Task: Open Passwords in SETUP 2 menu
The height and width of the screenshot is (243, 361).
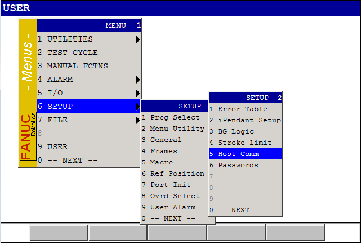Action: click(238, 165)
